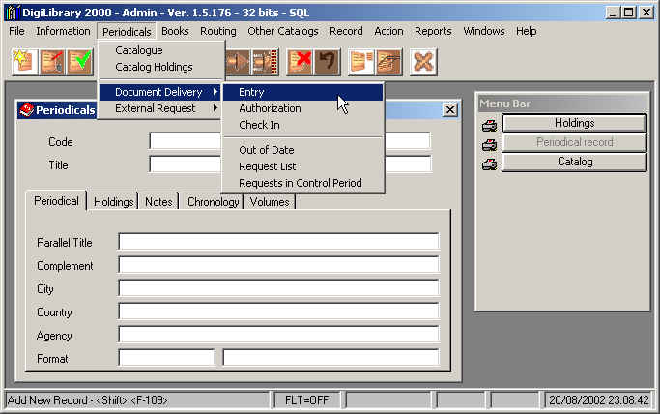660x414 pixels.
Task: Click the Title input field
Action: coord(290,163)
